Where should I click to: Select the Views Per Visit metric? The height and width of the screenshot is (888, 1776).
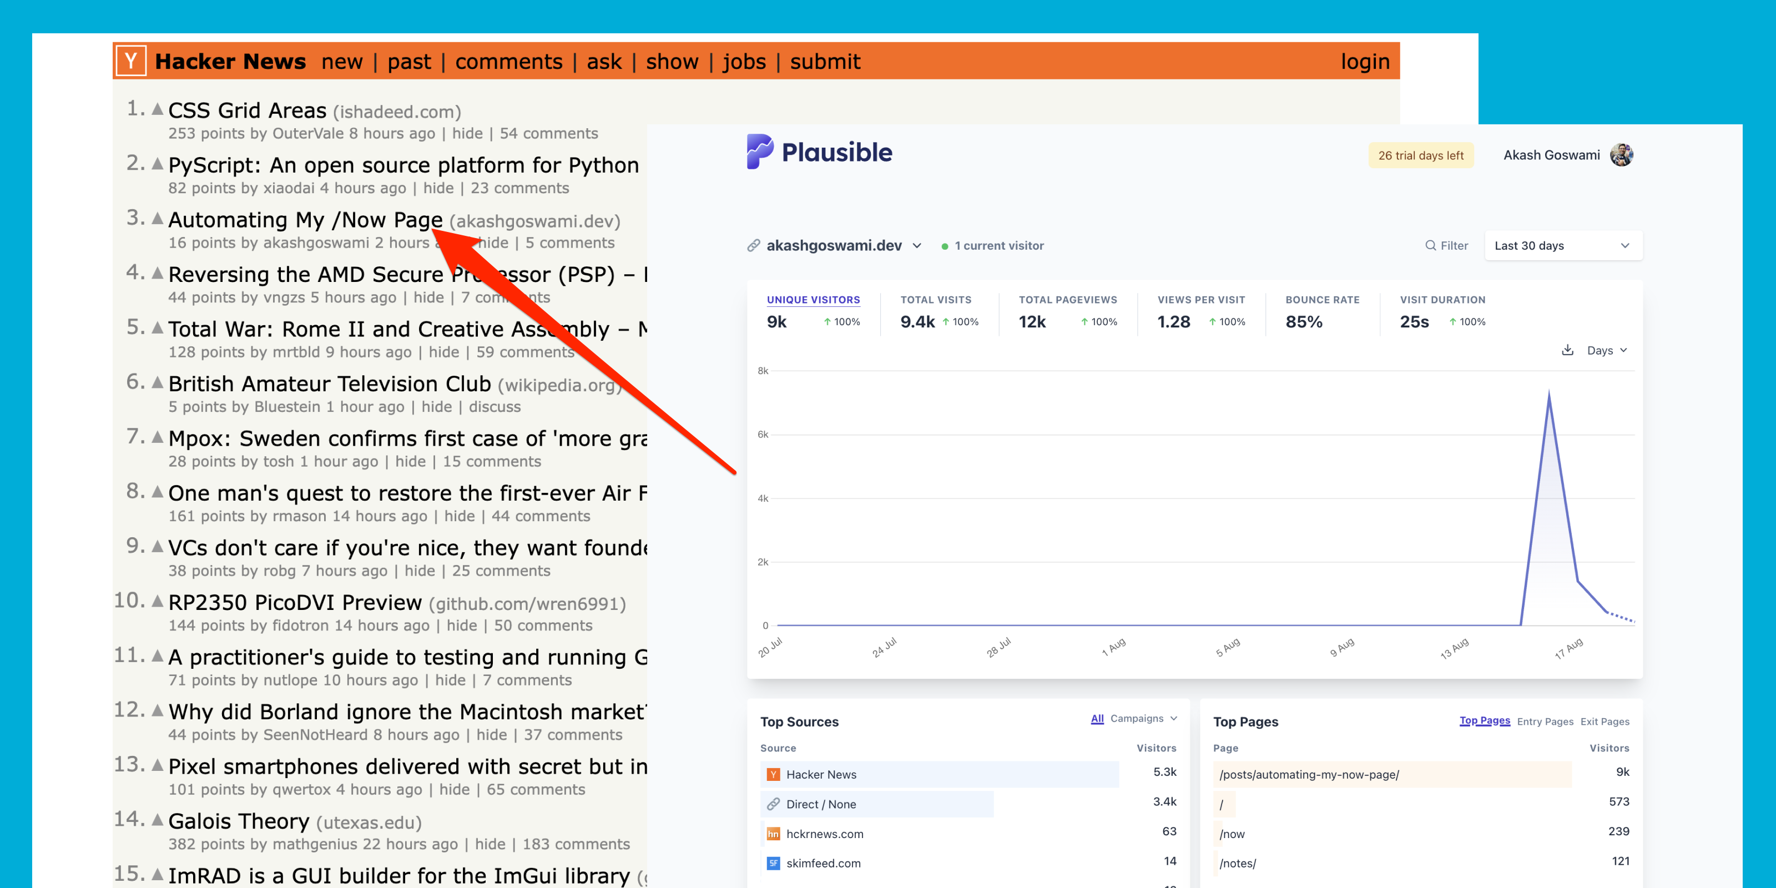tap(1201, 312)
